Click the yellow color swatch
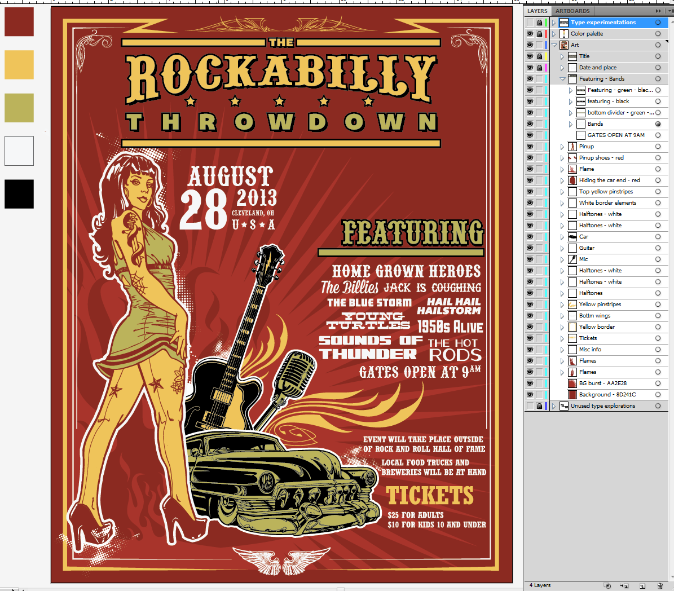 19,64
